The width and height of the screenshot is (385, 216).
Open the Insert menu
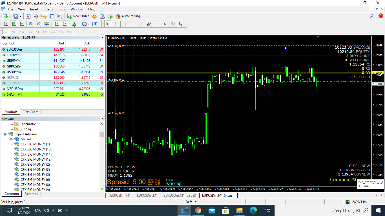pos(34,9)
